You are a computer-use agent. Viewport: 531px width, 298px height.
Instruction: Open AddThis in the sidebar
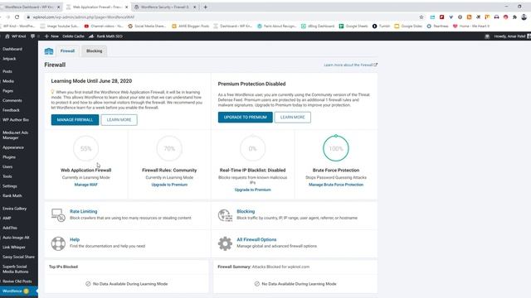[10, 228]
